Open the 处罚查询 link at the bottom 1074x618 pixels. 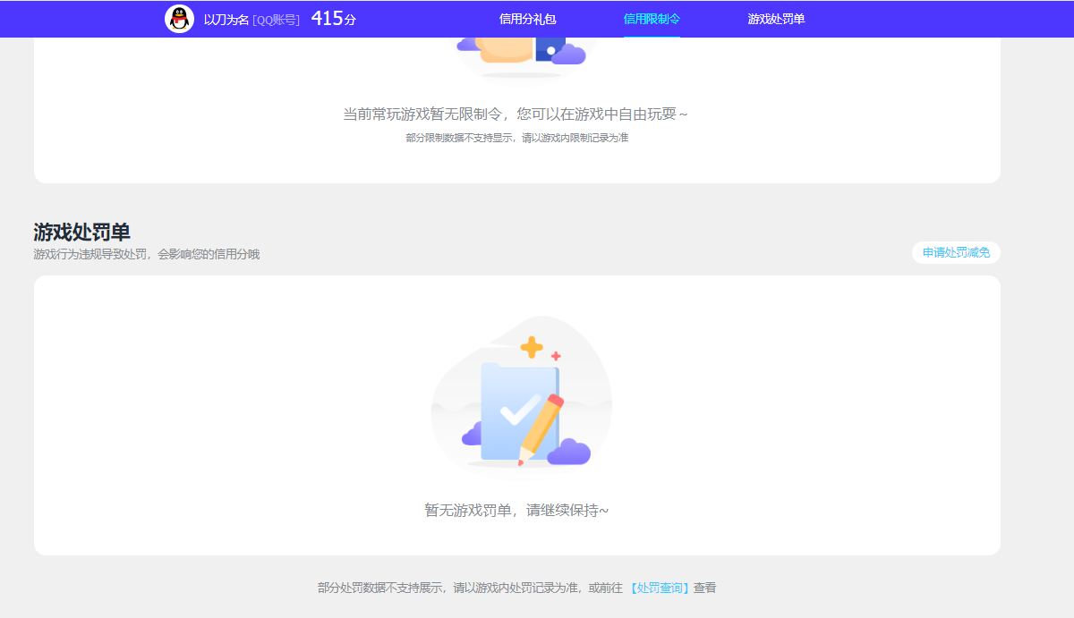point(658,588)
